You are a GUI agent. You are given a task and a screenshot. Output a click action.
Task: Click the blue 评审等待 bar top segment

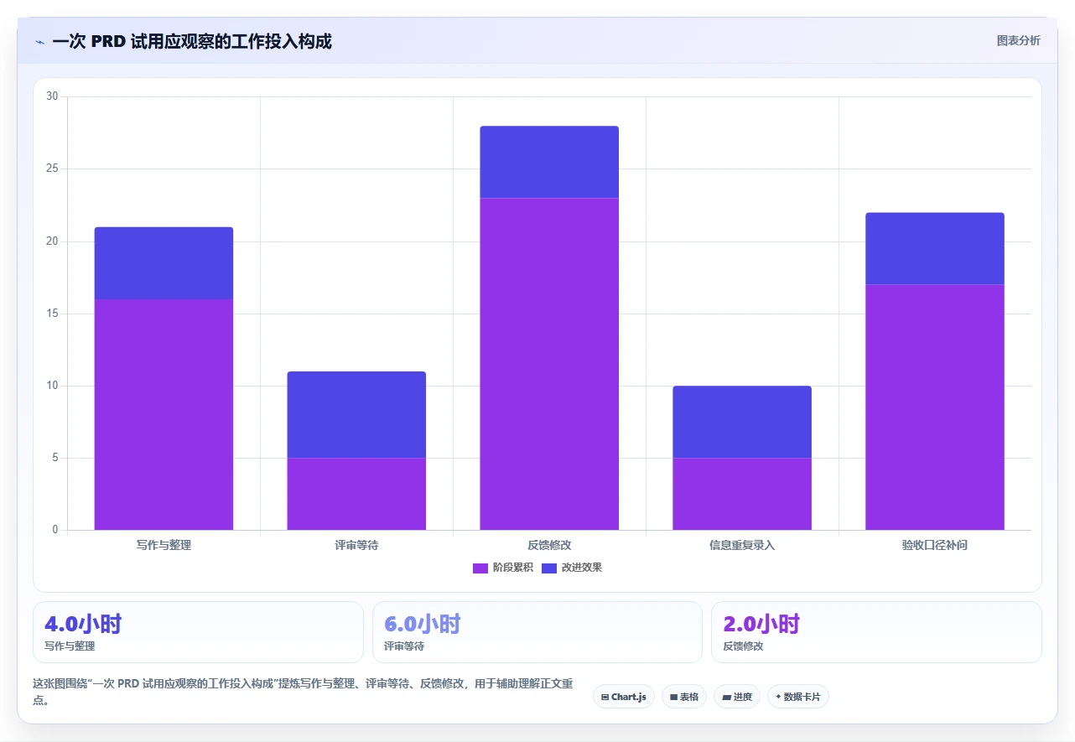pyautogui.click(x=356, y=415)
